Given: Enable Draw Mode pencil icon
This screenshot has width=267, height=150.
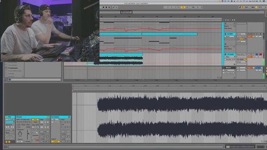Looking at the screenshot, I should (240, 7).
